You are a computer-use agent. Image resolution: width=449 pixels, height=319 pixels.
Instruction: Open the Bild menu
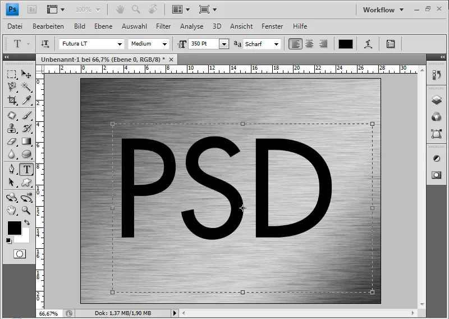click(79, 26)
